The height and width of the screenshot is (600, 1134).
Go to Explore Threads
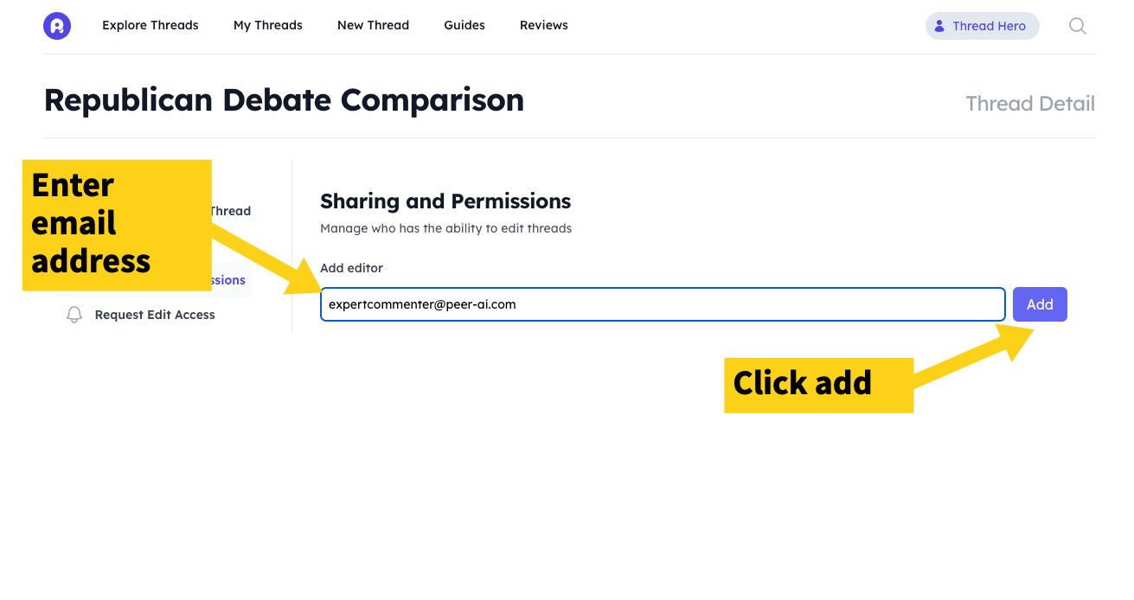pos(151,26)
